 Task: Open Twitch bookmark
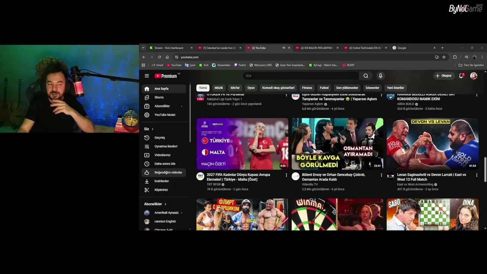pos(240,65)
